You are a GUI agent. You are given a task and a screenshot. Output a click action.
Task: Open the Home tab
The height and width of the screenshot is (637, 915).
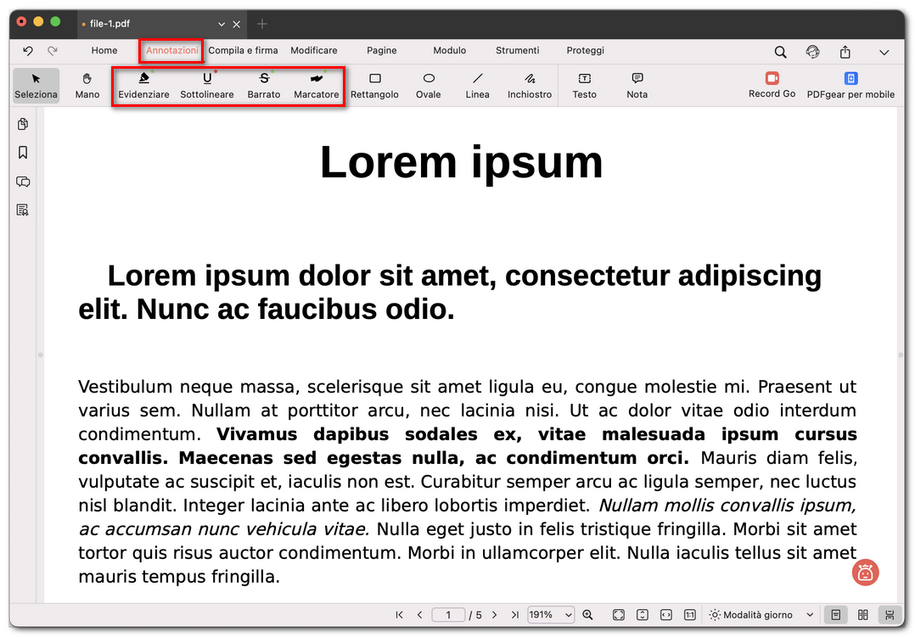pos(104,51)
